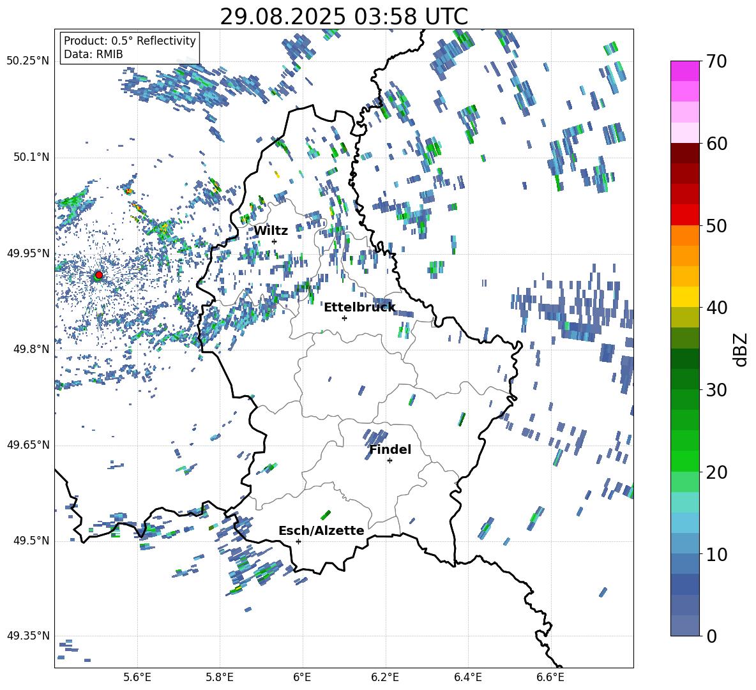Screen dimensions: 756x690
Task: Click the 5.6°E longitude label
Action: [137, 677]
